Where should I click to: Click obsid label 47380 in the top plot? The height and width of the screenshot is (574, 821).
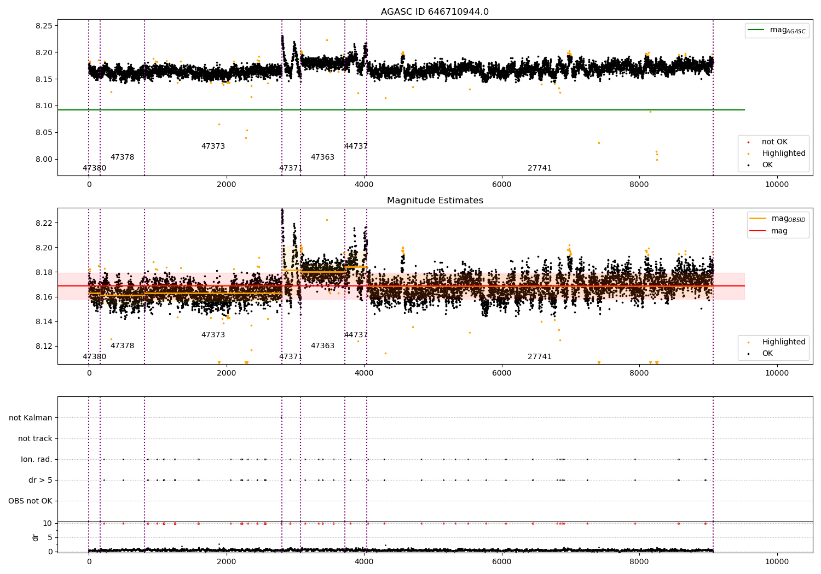(x=94, y=168)
